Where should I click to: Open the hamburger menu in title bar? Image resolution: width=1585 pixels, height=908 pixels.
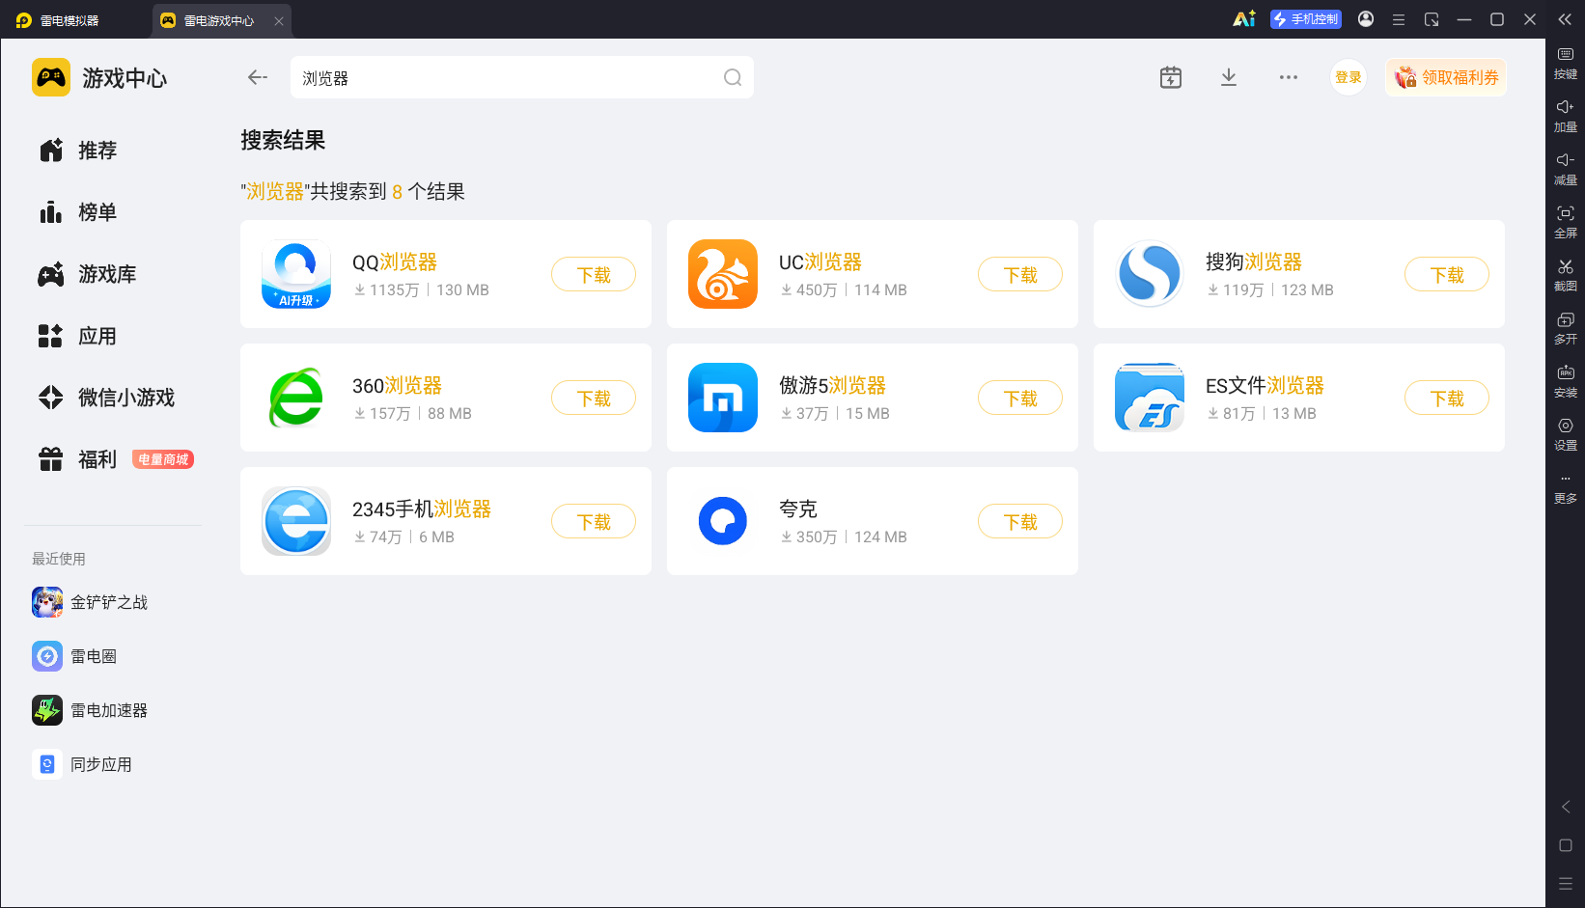pos(1398,19)
